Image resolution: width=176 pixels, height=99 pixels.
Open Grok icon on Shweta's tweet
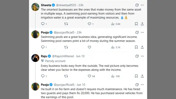pyautogui.click(x=137, y=5)
